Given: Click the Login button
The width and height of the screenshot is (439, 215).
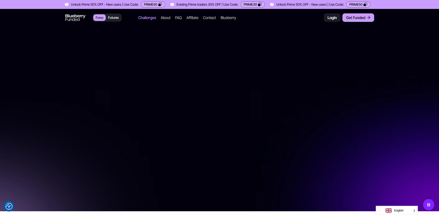Looking at the screenshot, I should click(332, 18).
